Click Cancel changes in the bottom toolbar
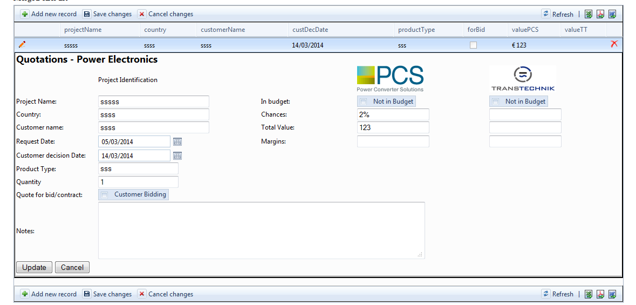Screen dimensions: 636x305 [166, 294]
